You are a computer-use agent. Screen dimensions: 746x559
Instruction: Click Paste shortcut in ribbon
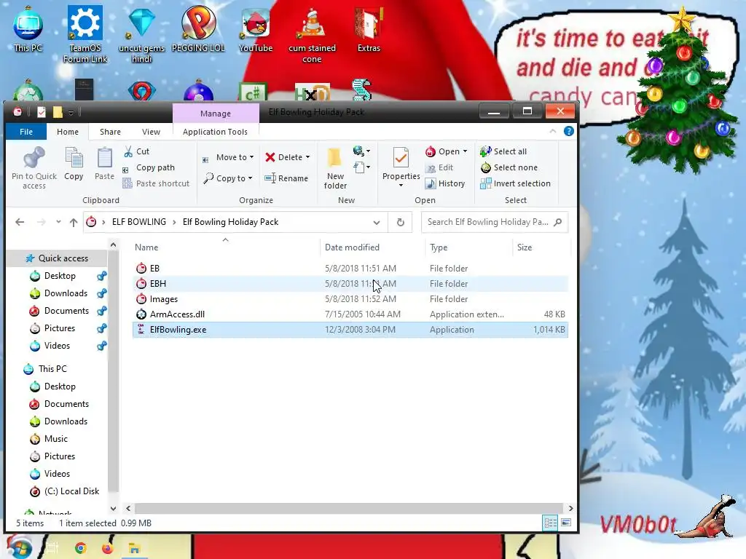[x=156, y=183]
